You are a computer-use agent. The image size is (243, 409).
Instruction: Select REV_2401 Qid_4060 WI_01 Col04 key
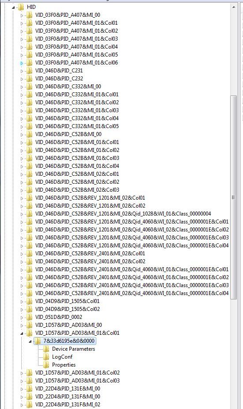132,293
